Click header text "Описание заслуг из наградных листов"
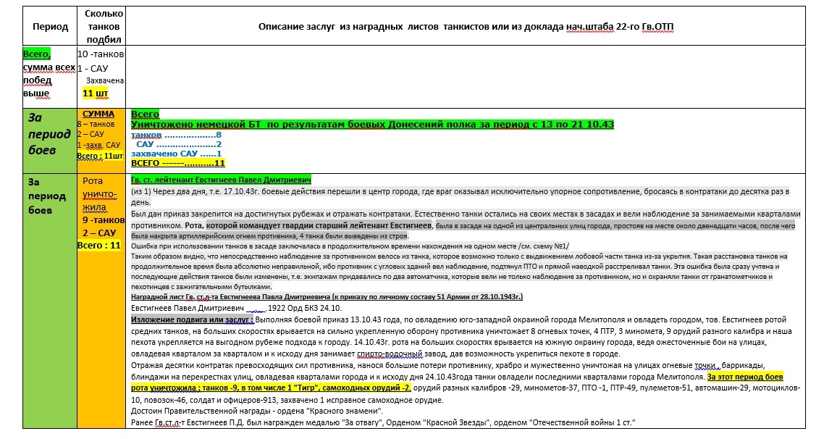The image size is (824, 439). (x=348, y=27)
